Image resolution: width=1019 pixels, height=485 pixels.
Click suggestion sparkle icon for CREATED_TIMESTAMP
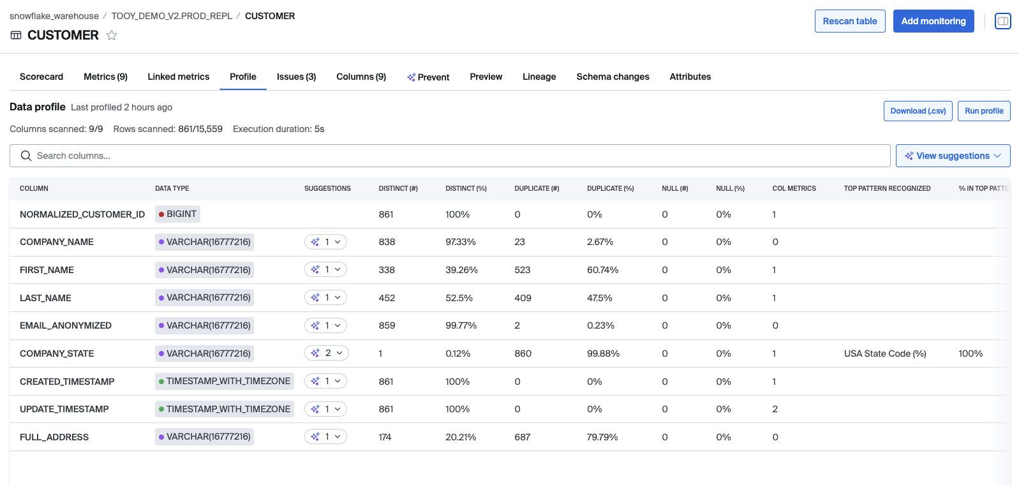coord(315,381)
